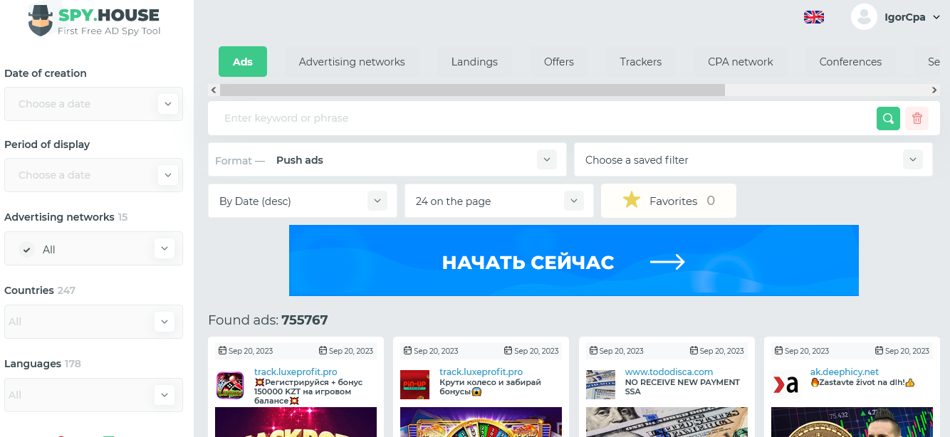Click the keyword or phrase search field

pyautogui.click(x=541, y=118)
